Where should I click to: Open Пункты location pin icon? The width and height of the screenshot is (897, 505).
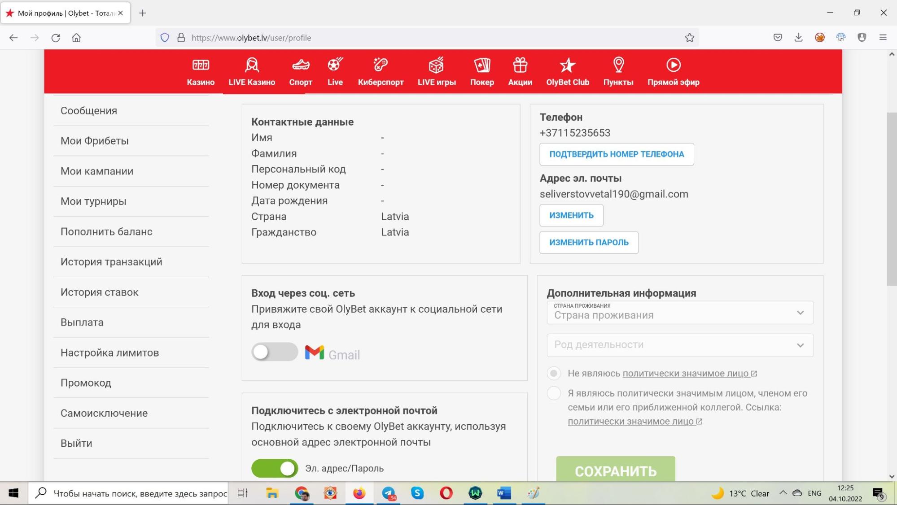click(x=618, y=65)
